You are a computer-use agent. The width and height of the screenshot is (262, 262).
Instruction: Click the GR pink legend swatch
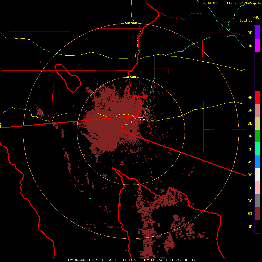tap(257, 110)
